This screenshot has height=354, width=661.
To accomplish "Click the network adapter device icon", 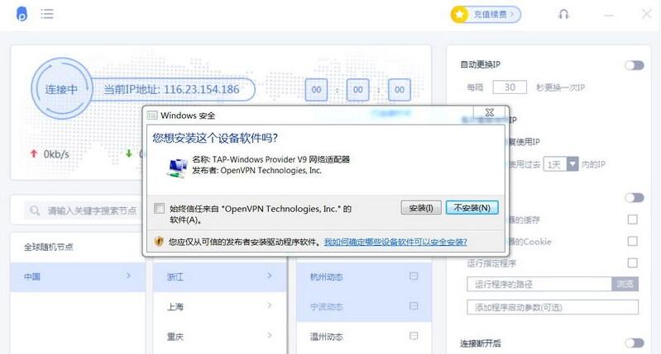I will 177,168.
